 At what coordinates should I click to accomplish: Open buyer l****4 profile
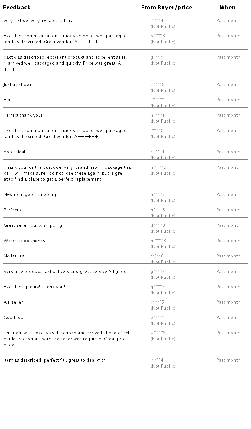coord(157,21)
